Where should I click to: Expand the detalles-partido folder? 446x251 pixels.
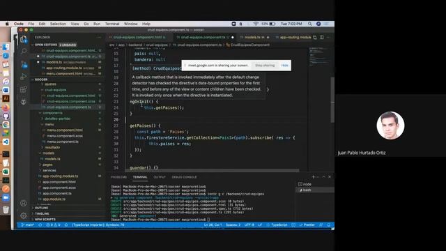[57, 119]
